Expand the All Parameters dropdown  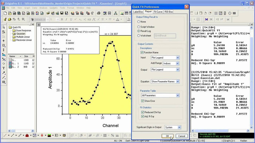pyautogui.click(x=160, y=95)
